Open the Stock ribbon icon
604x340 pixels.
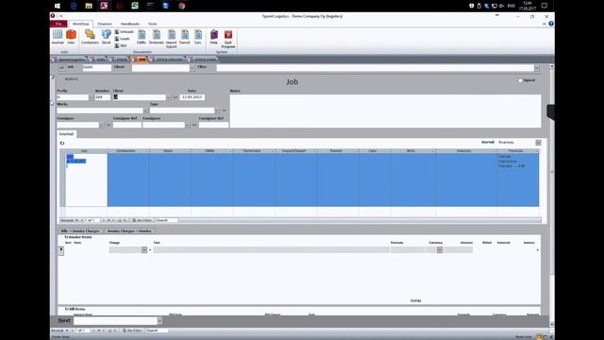(x=106, y=37)
